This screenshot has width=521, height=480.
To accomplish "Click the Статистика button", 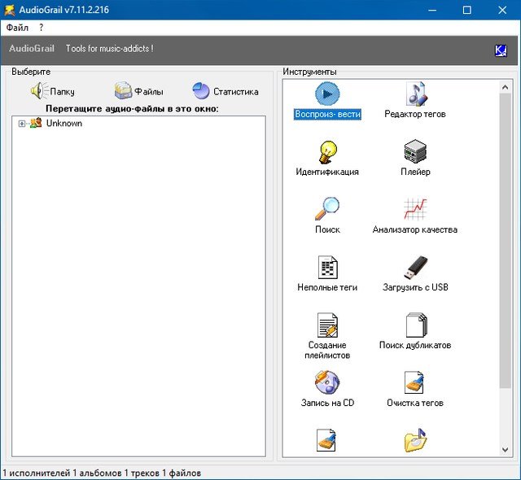I will tap(225, 91).
